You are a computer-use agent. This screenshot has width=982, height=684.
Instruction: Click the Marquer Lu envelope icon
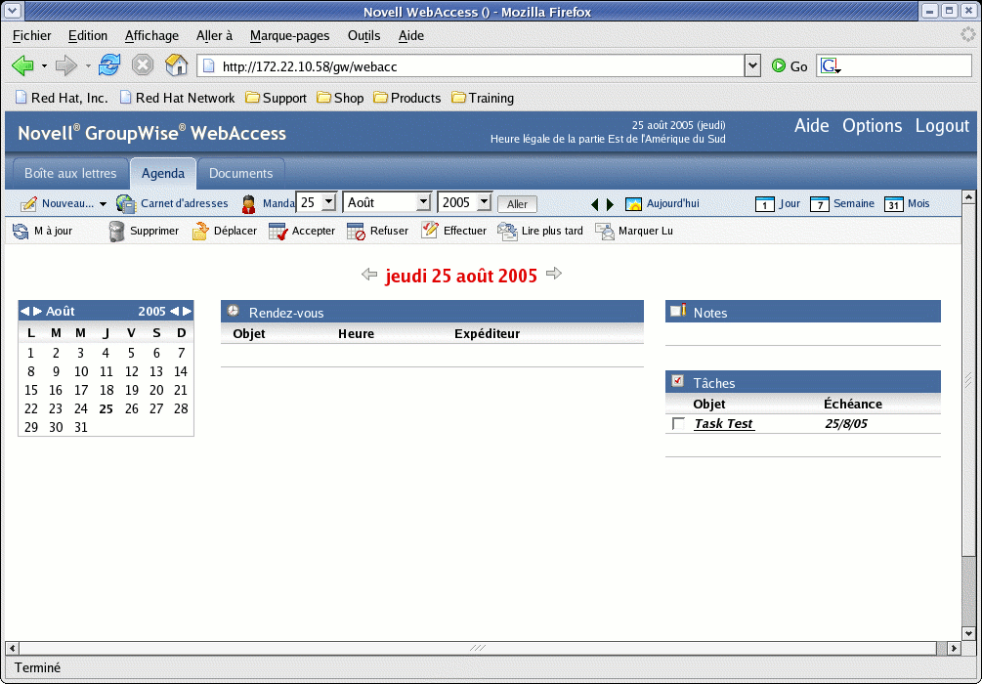[605, 232]
